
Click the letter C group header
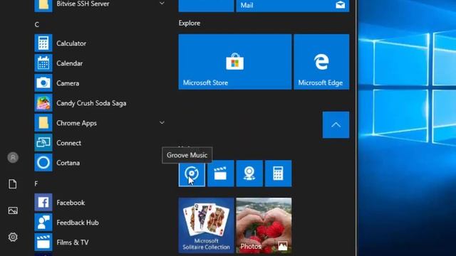pyautogui.click(x=36, y=25)
